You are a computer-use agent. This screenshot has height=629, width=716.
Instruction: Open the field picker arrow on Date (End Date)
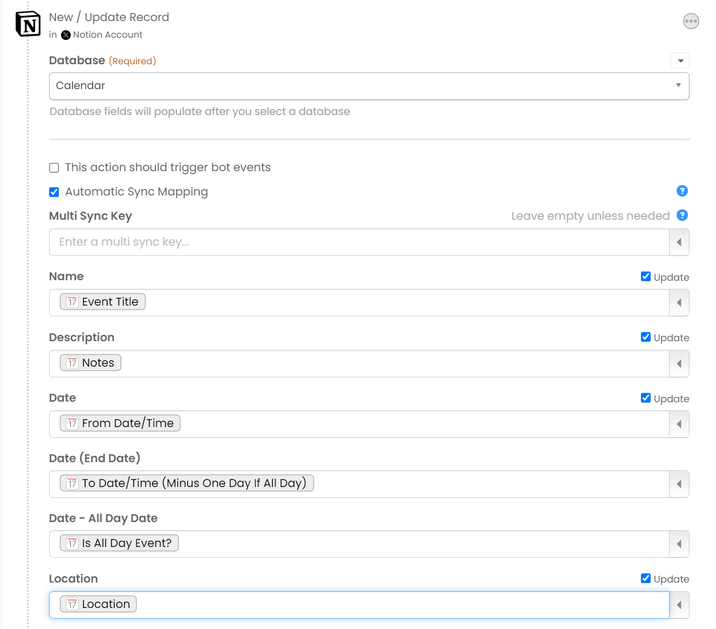coord(679,484)
